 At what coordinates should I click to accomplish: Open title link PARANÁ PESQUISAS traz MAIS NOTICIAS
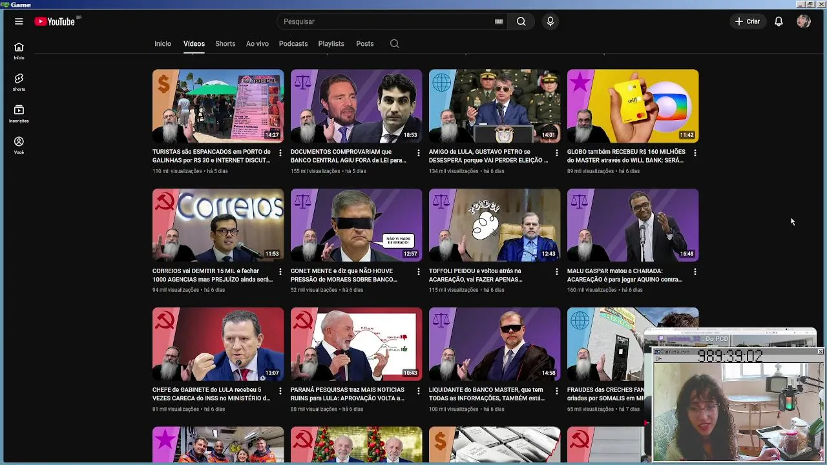(x=348, y=394)
